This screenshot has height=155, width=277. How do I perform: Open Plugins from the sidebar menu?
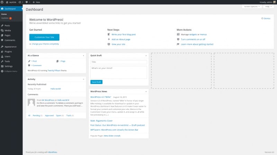click(x=8, y=51)
